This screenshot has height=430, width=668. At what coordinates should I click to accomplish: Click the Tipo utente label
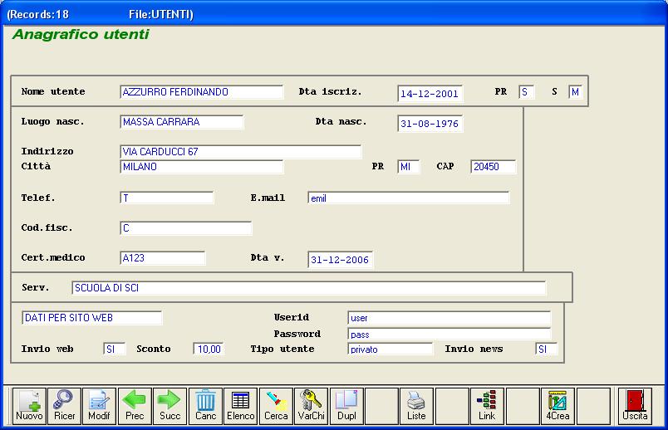pyautogui.click(x=282, y=349)
